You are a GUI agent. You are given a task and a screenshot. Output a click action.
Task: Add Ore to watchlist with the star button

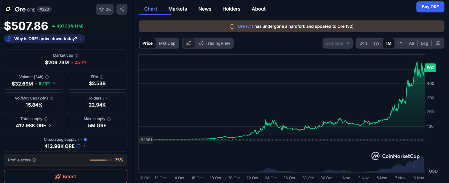click(x=105, y=9)
